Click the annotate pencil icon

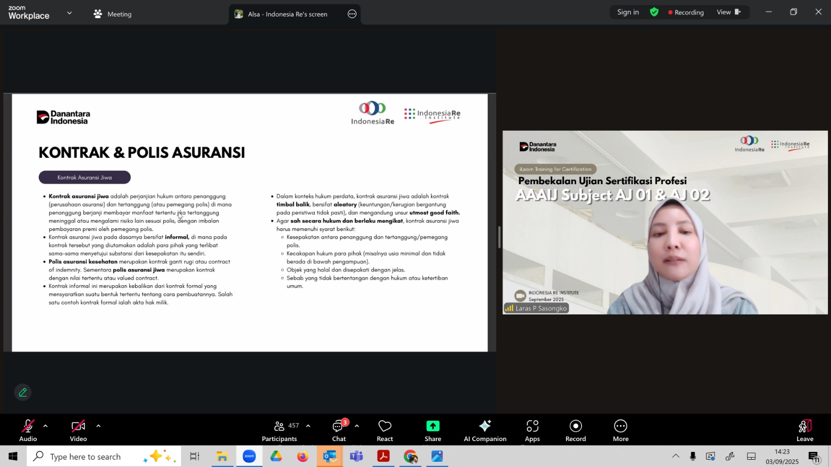(23, 393)
